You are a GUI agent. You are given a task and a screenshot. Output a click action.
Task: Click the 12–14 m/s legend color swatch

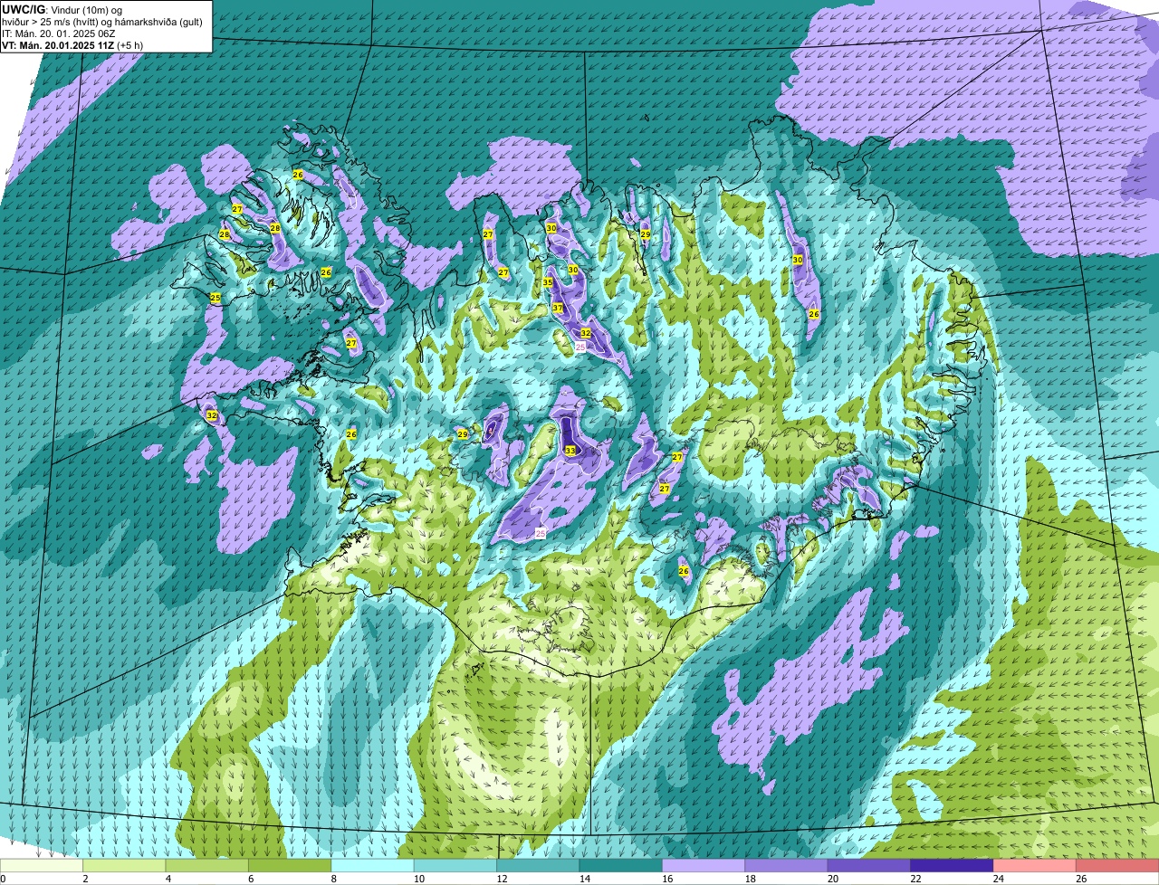(539, 866)
